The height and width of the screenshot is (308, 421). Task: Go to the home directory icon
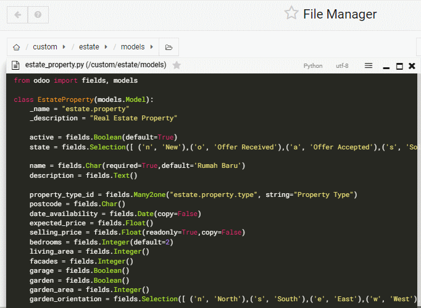coord(17,48)
